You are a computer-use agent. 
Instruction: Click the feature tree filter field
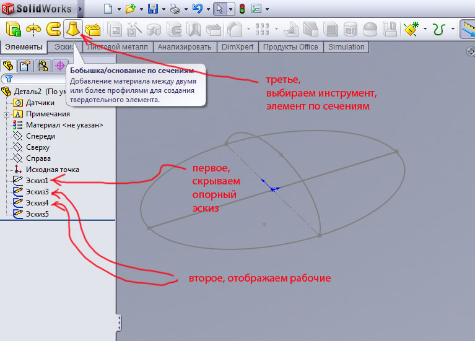pyautogui.click(x=37, y=79)
